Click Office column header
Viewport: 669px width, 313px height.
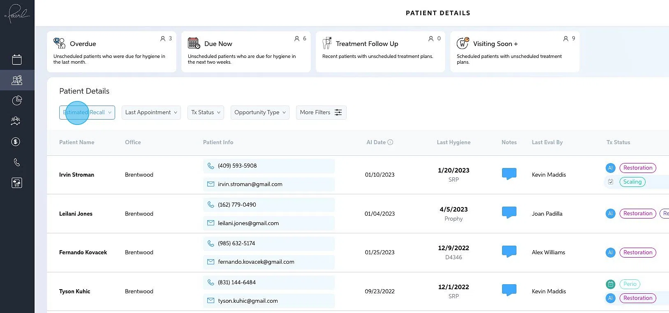point(133,143)
